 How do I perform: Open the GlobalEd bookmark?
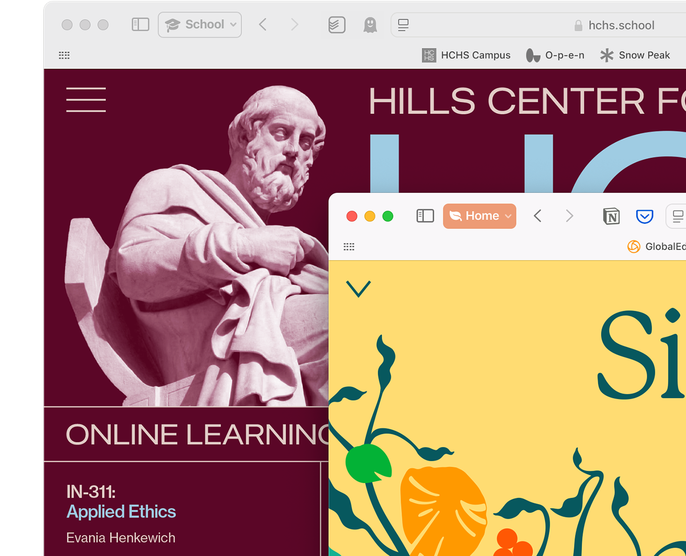pyautogui.click(x=657, y=246)
